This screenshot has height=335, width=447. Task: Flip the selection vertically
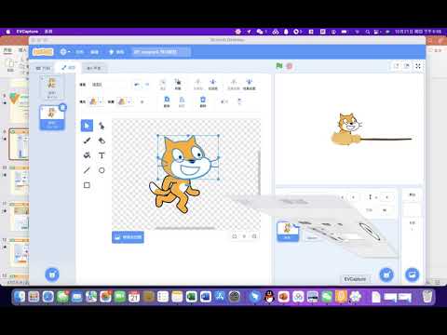tap(239, 101)
